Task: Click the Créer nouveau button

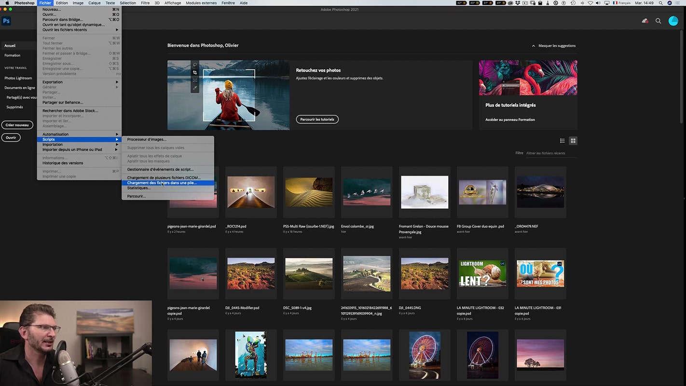Action: coord(17,125)
